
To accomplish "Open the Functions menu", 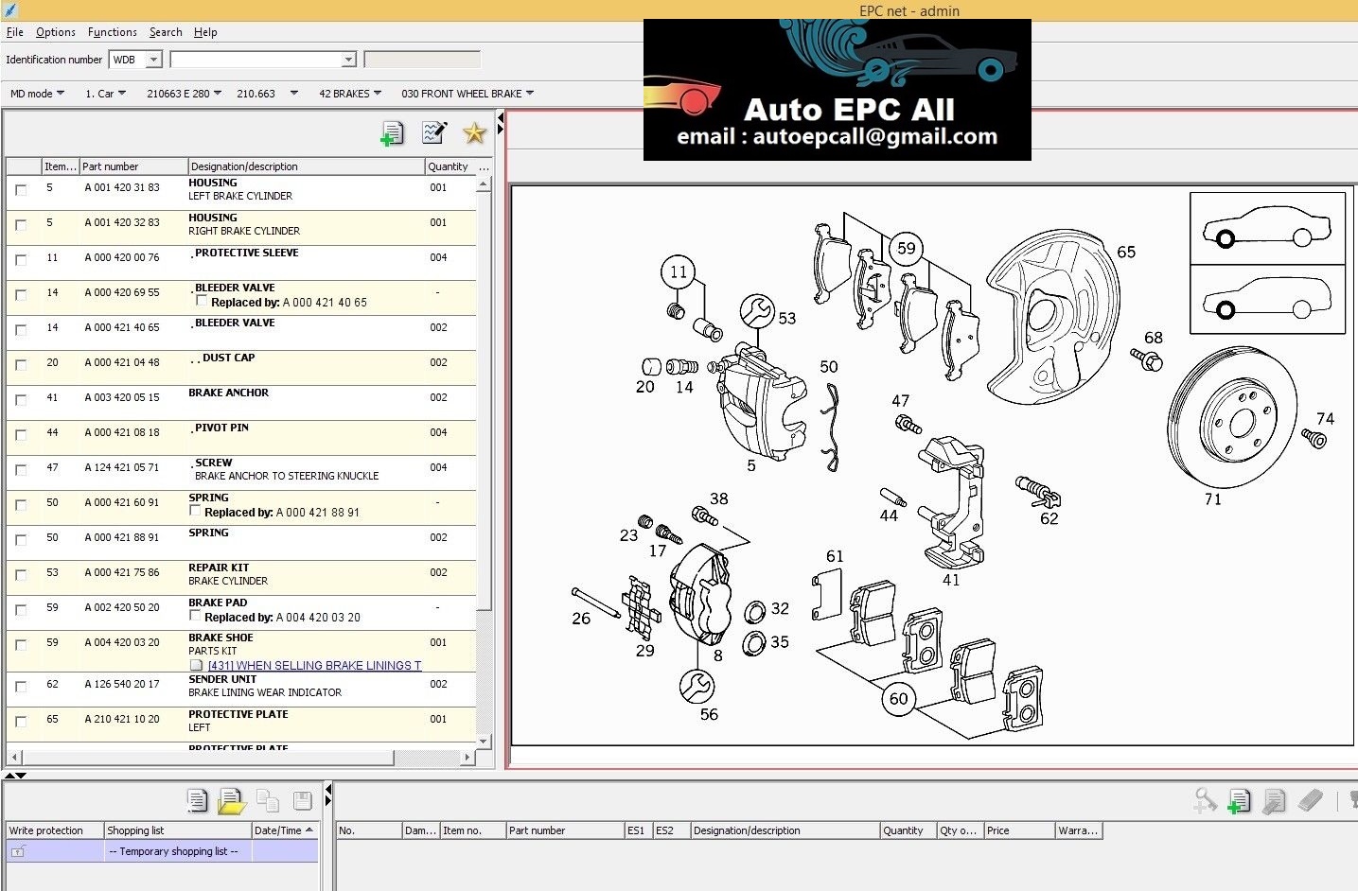I will [x=112, y=31].
